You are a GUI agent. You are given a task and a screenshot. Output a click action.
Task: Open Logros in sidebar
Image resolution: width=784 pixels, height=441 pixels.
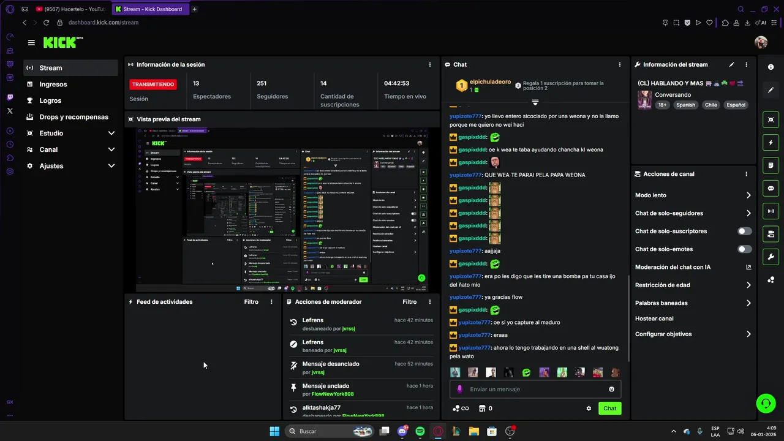tap(70, 100)
